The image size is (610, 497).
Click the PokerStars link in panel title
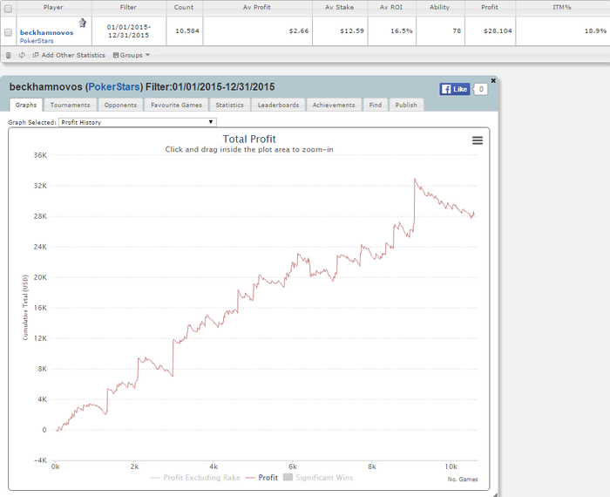point(114,87)
